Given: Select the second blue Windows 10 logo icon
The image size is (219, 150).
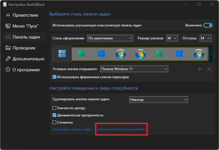Looking at the screenshot, I should pos(179,54).
